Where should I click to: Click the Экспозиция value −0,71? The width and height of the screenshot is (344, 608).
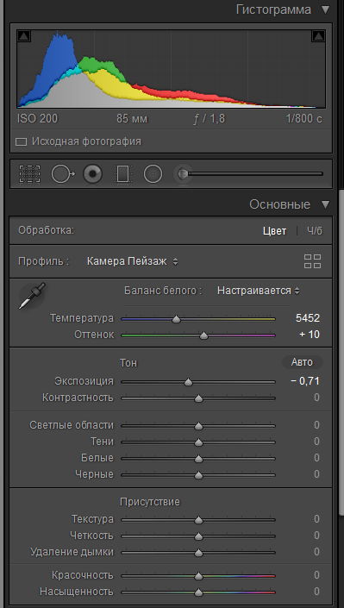pos(305,381)
